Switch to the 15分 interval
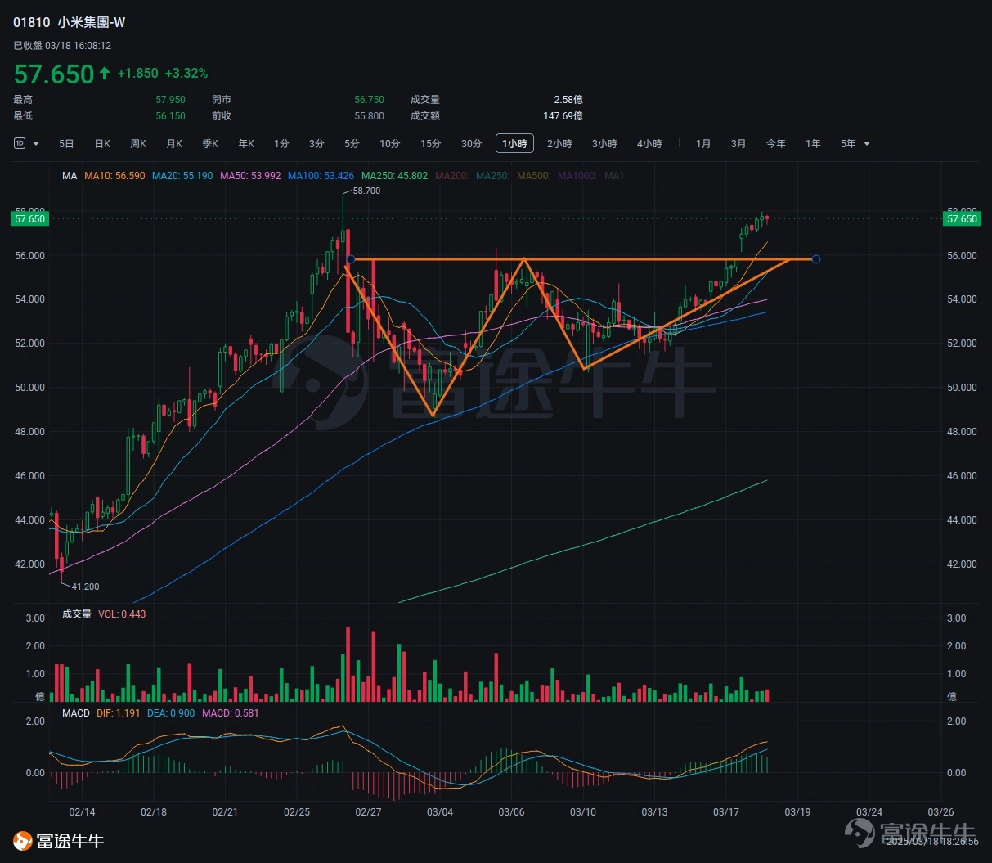The width and height of the screenshot is (992, 863). (x=431, y=144)
